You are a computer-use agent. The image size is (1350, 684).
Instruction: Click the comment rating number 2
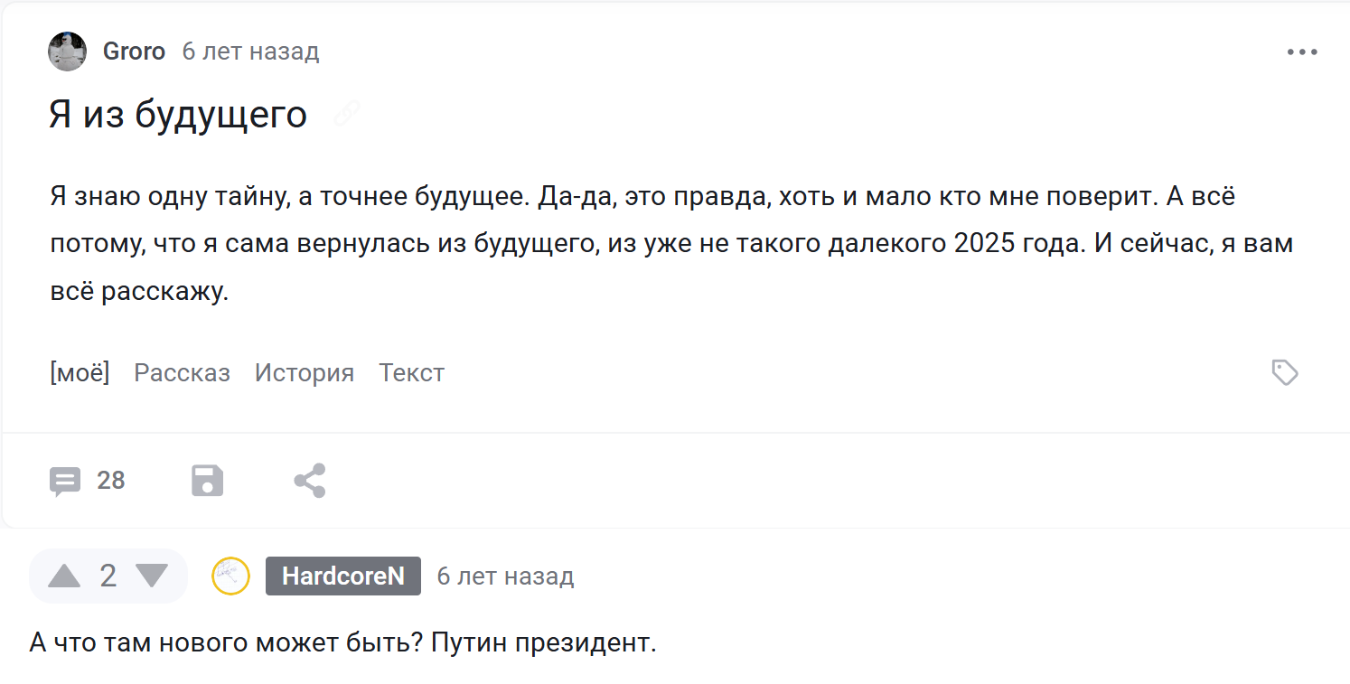(108, 576)
